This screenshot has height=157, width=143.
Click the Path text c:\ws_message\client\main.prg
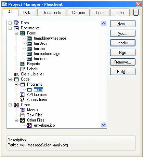[42, 145]
